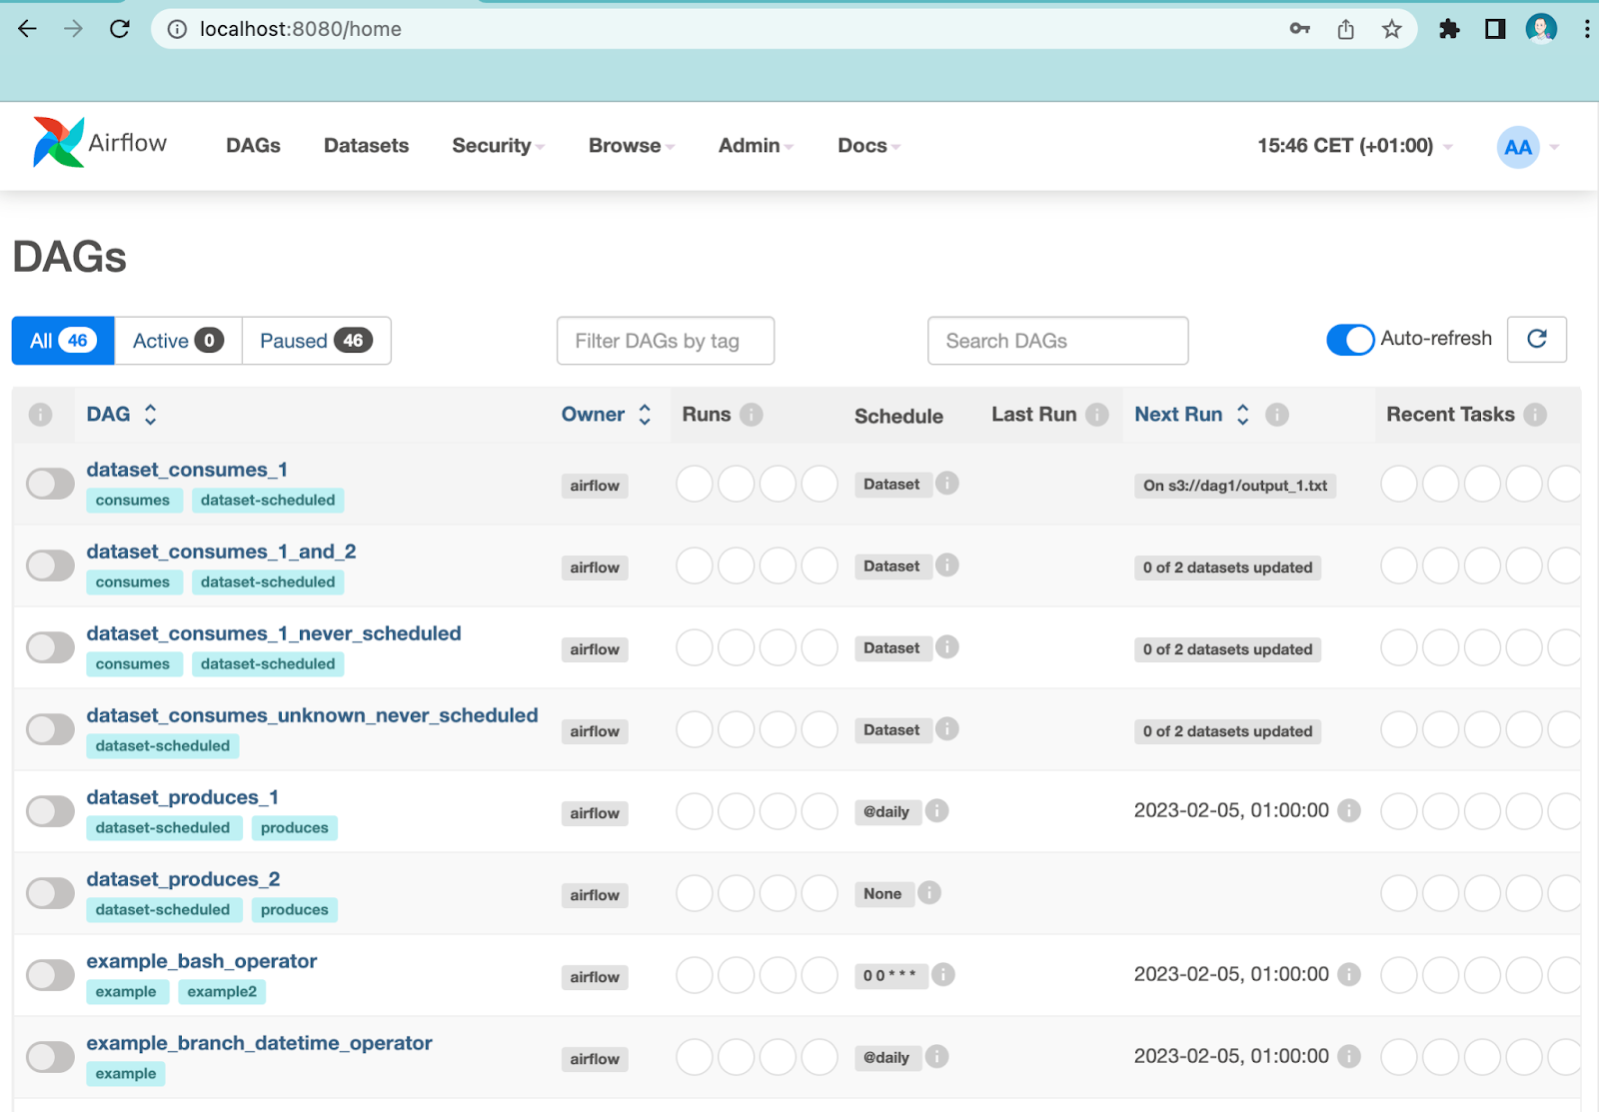Open the browser extensions puzzle icon
This screenshot has height=1112, width=1599.
1448,29
